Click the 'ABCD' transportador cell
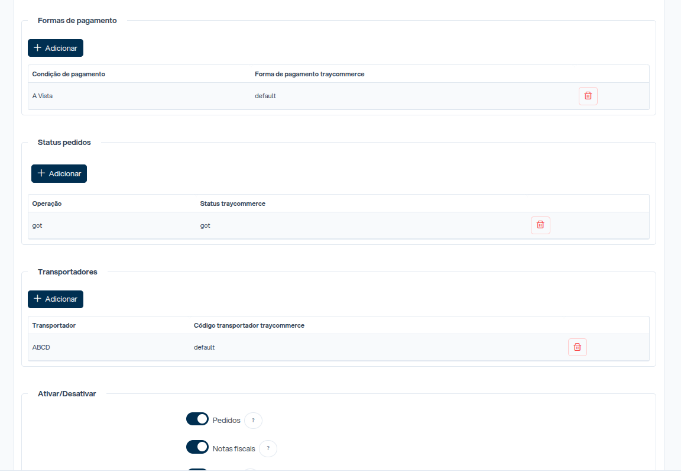Screen dimensions: 681x475 (x=41, y=347)
